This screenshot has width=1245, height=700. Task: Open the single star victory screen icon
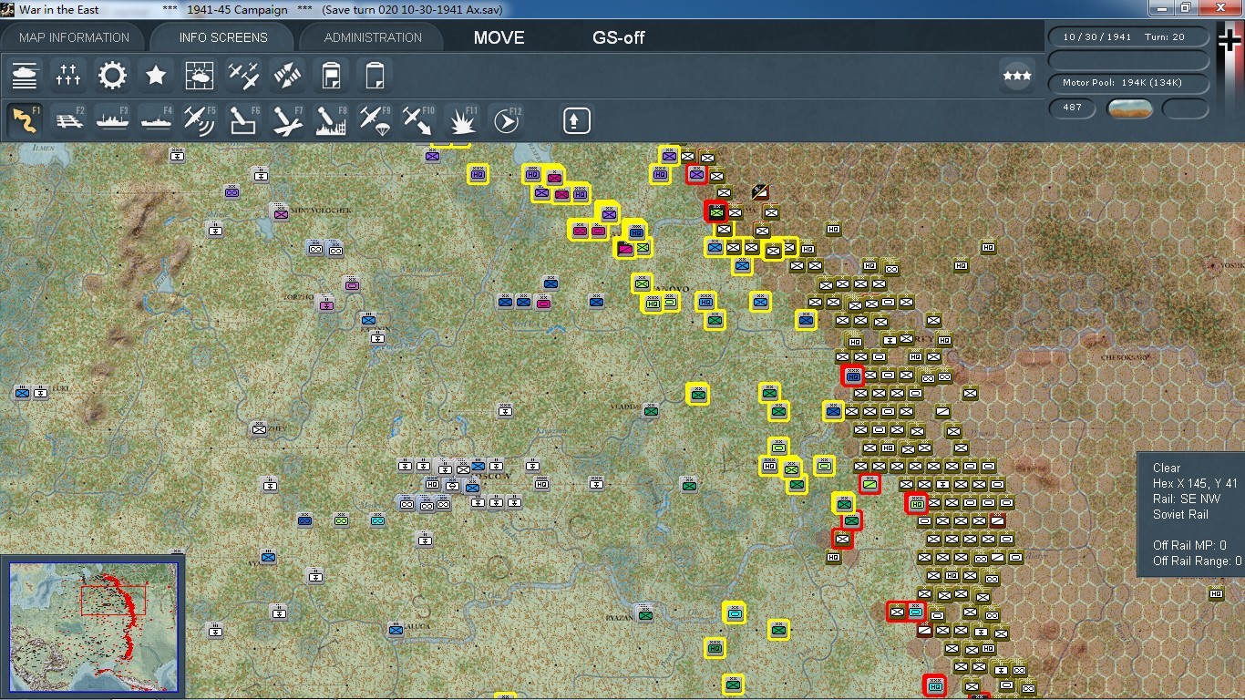click(156, 75)
